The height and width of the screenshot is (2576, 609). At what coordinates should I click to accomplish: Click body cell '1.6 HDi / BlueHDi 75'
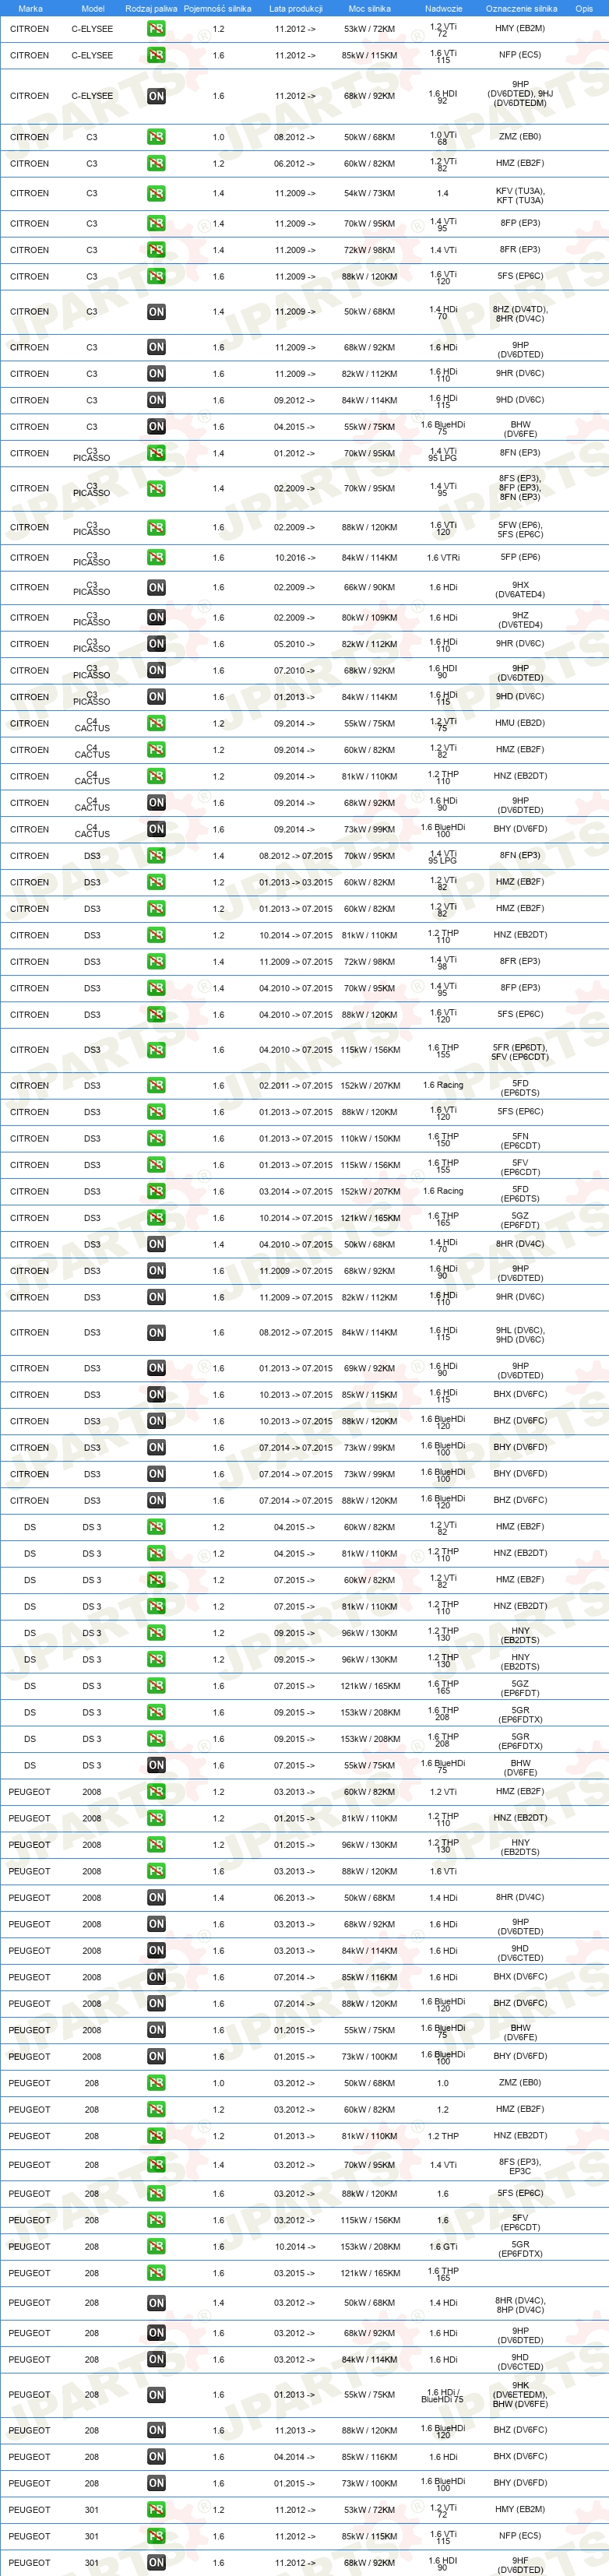click(443, 2396)
